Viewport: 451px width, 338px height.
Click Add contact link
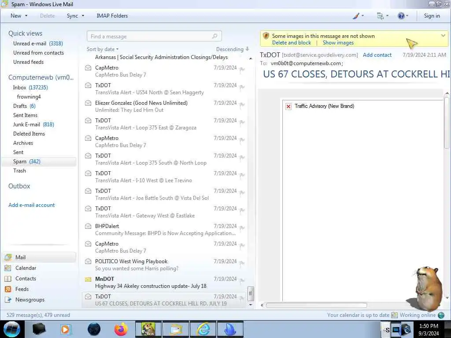pyautogui.click(x=377, y=55)
